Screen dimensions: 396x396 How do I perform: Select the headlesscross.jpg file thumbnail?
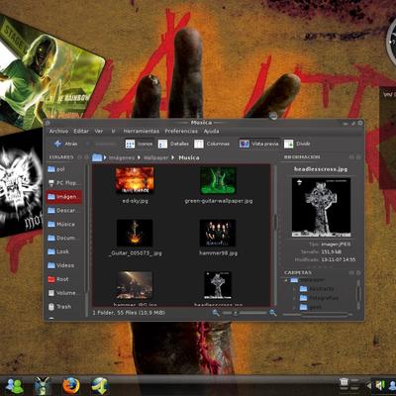(x=218, y=285)
